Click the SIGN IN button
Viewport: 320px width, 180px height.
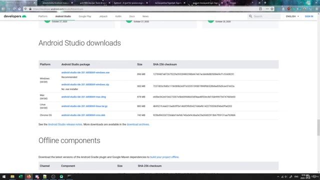[309, 16]
